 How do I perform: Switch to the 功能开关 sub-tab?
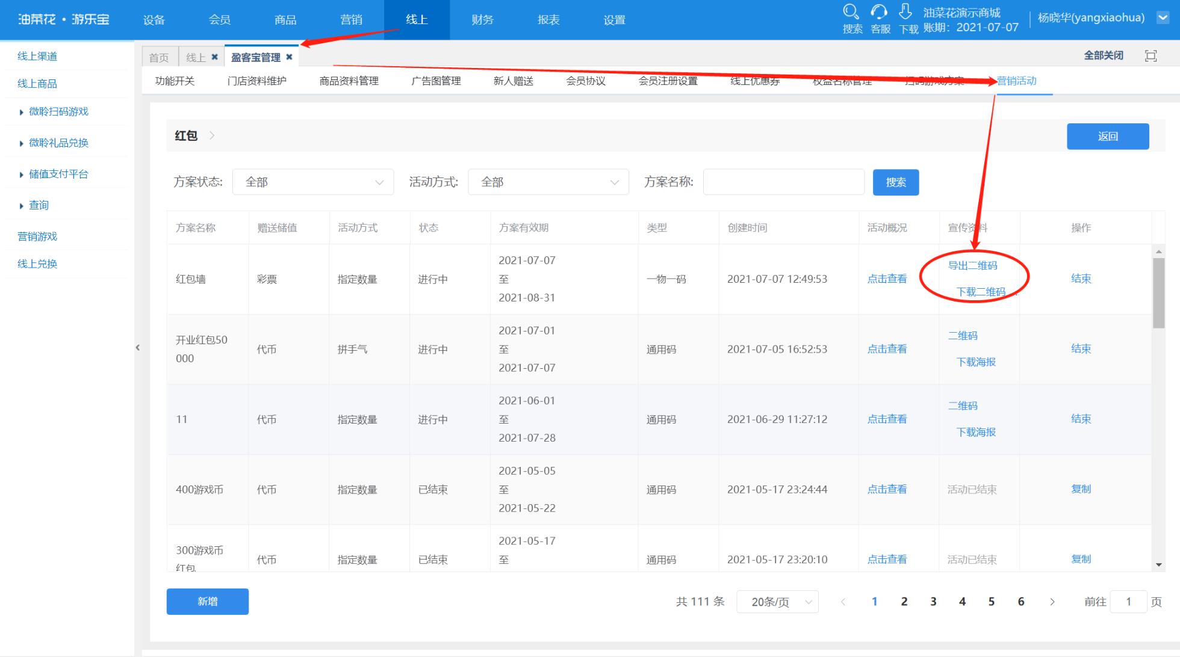click(x=175, y=81)
